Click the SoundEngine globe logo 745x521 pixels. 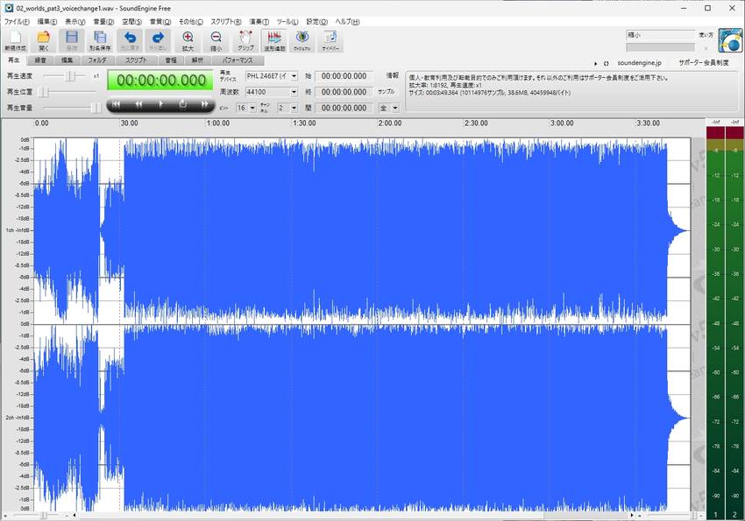[730, 40]
